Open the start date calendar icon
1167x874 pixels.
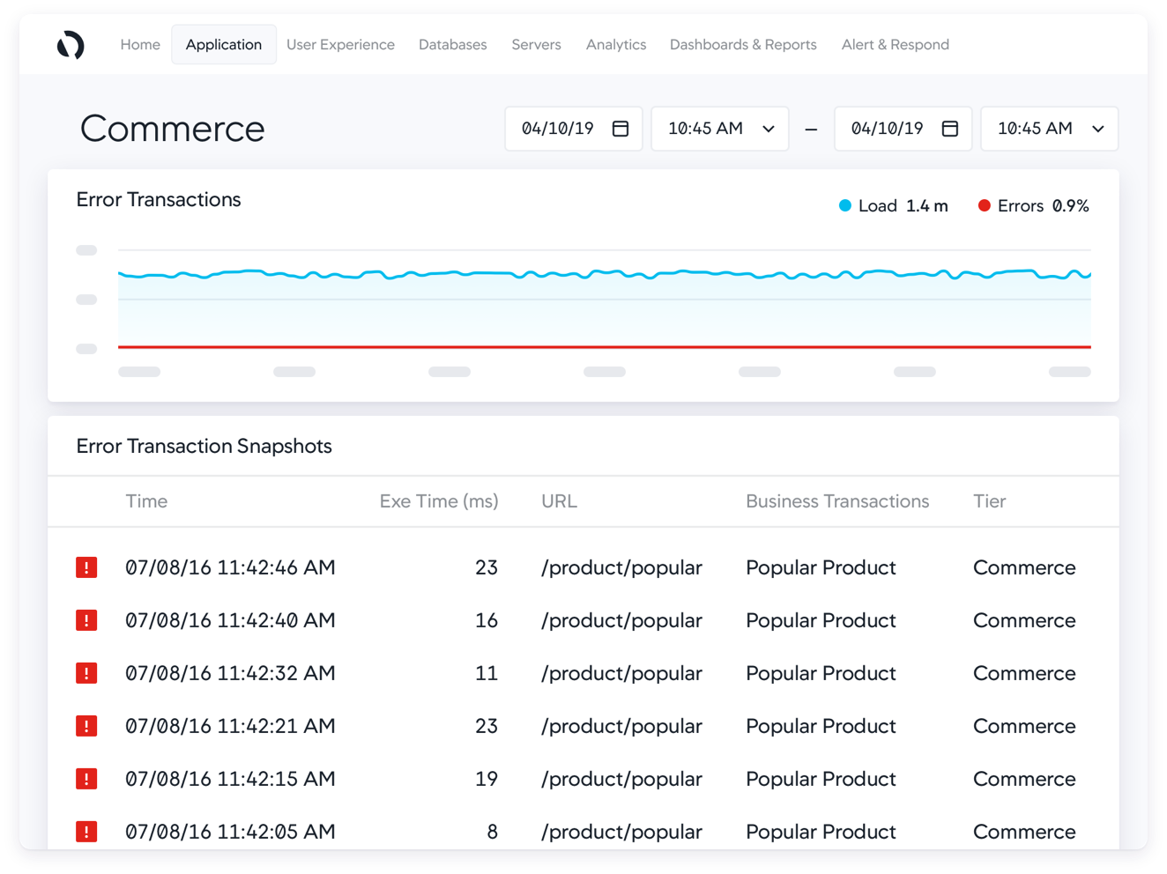621,129
